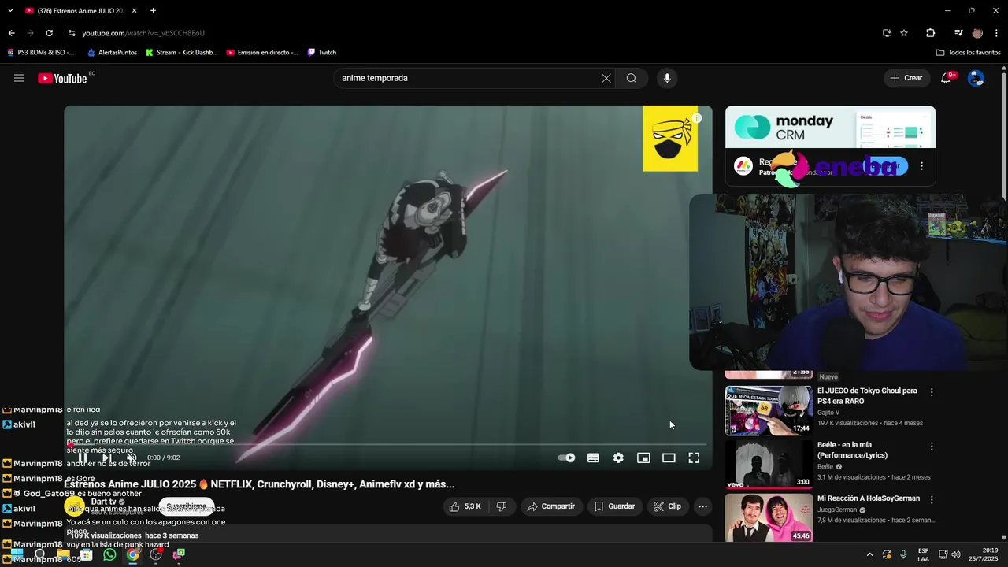Open the 'Todos los favoritos' folder
Viewport: 1008px width, 567px height.
tap(968, 53)
